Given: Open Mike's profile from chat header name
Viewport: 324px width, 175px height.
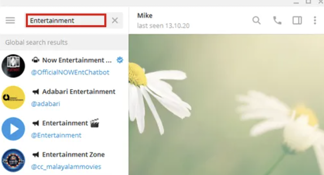Looking at the screenshot, I should (x=145, y=15).
